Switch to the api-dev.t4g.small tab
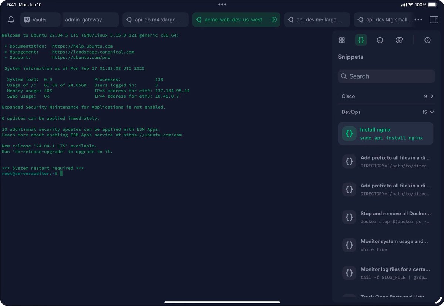444x306 pixels. click(x=384, y=20)
